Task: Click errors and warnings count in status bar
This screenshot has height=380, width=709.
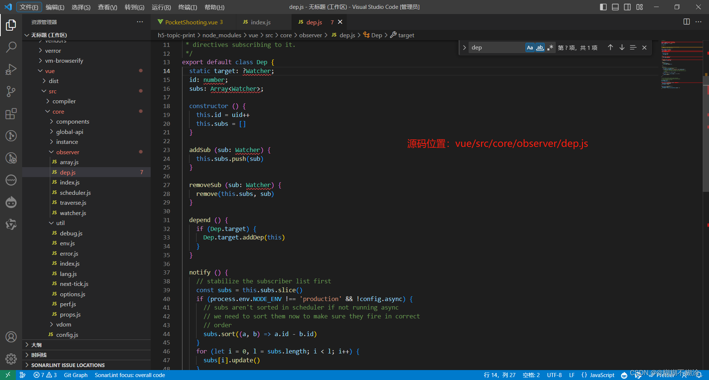Action: tap(45, 375)
